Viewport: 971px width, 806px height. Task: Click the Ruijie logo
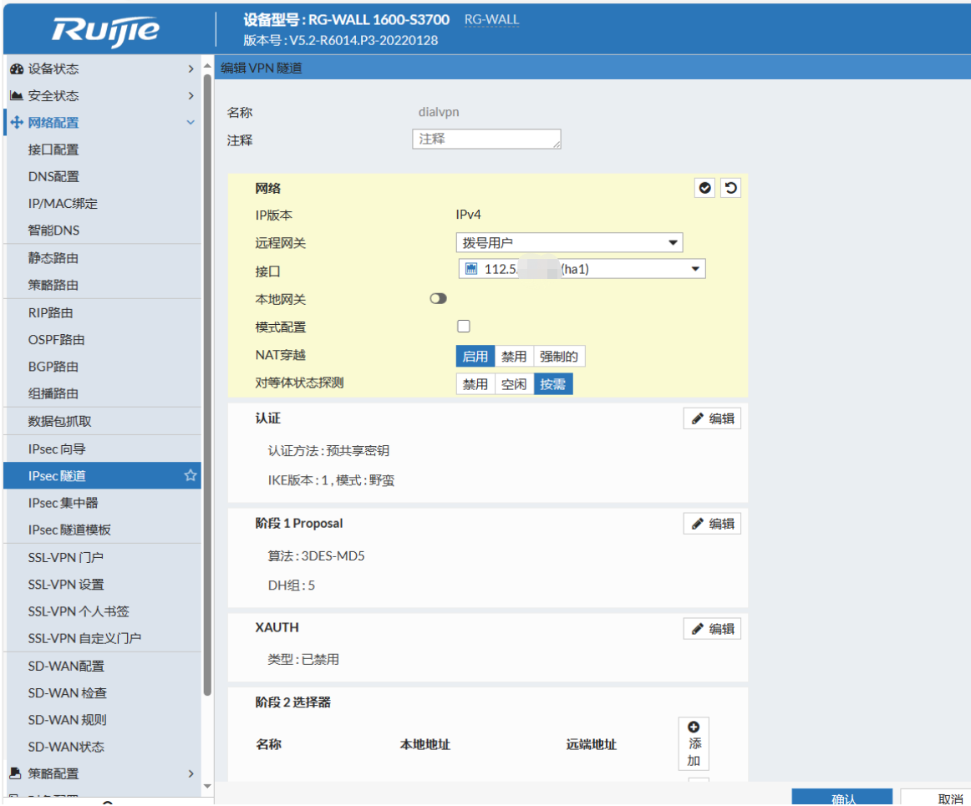click(x=105, y=30)
